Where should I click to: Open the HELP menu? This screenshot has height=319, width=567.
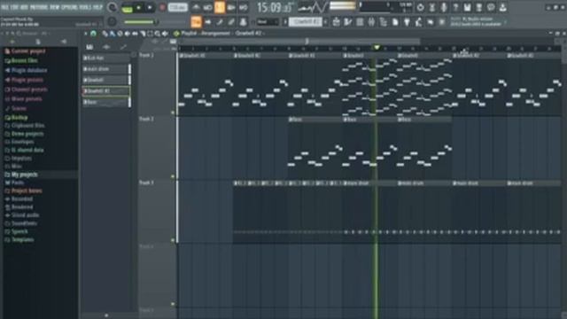pos(97,7)
